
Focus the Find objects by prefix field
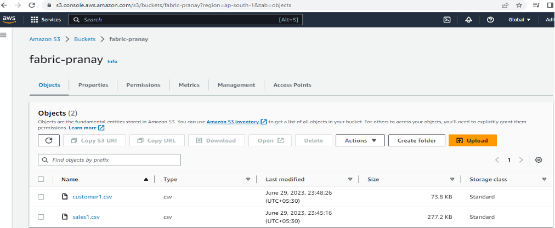tap(109, 160)
